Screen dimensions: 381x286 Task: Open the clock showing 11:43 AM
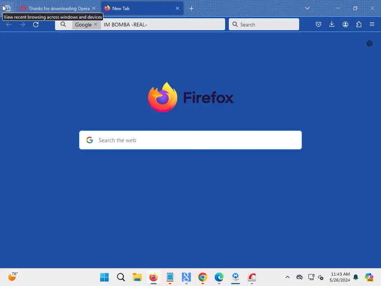point(340,277)
